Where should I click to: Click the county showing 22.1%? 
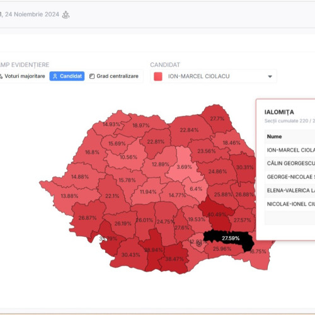point(112,196)
